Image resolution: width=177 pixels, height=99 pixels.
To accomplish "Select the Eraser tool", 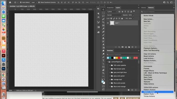I will tap(103, 45).
